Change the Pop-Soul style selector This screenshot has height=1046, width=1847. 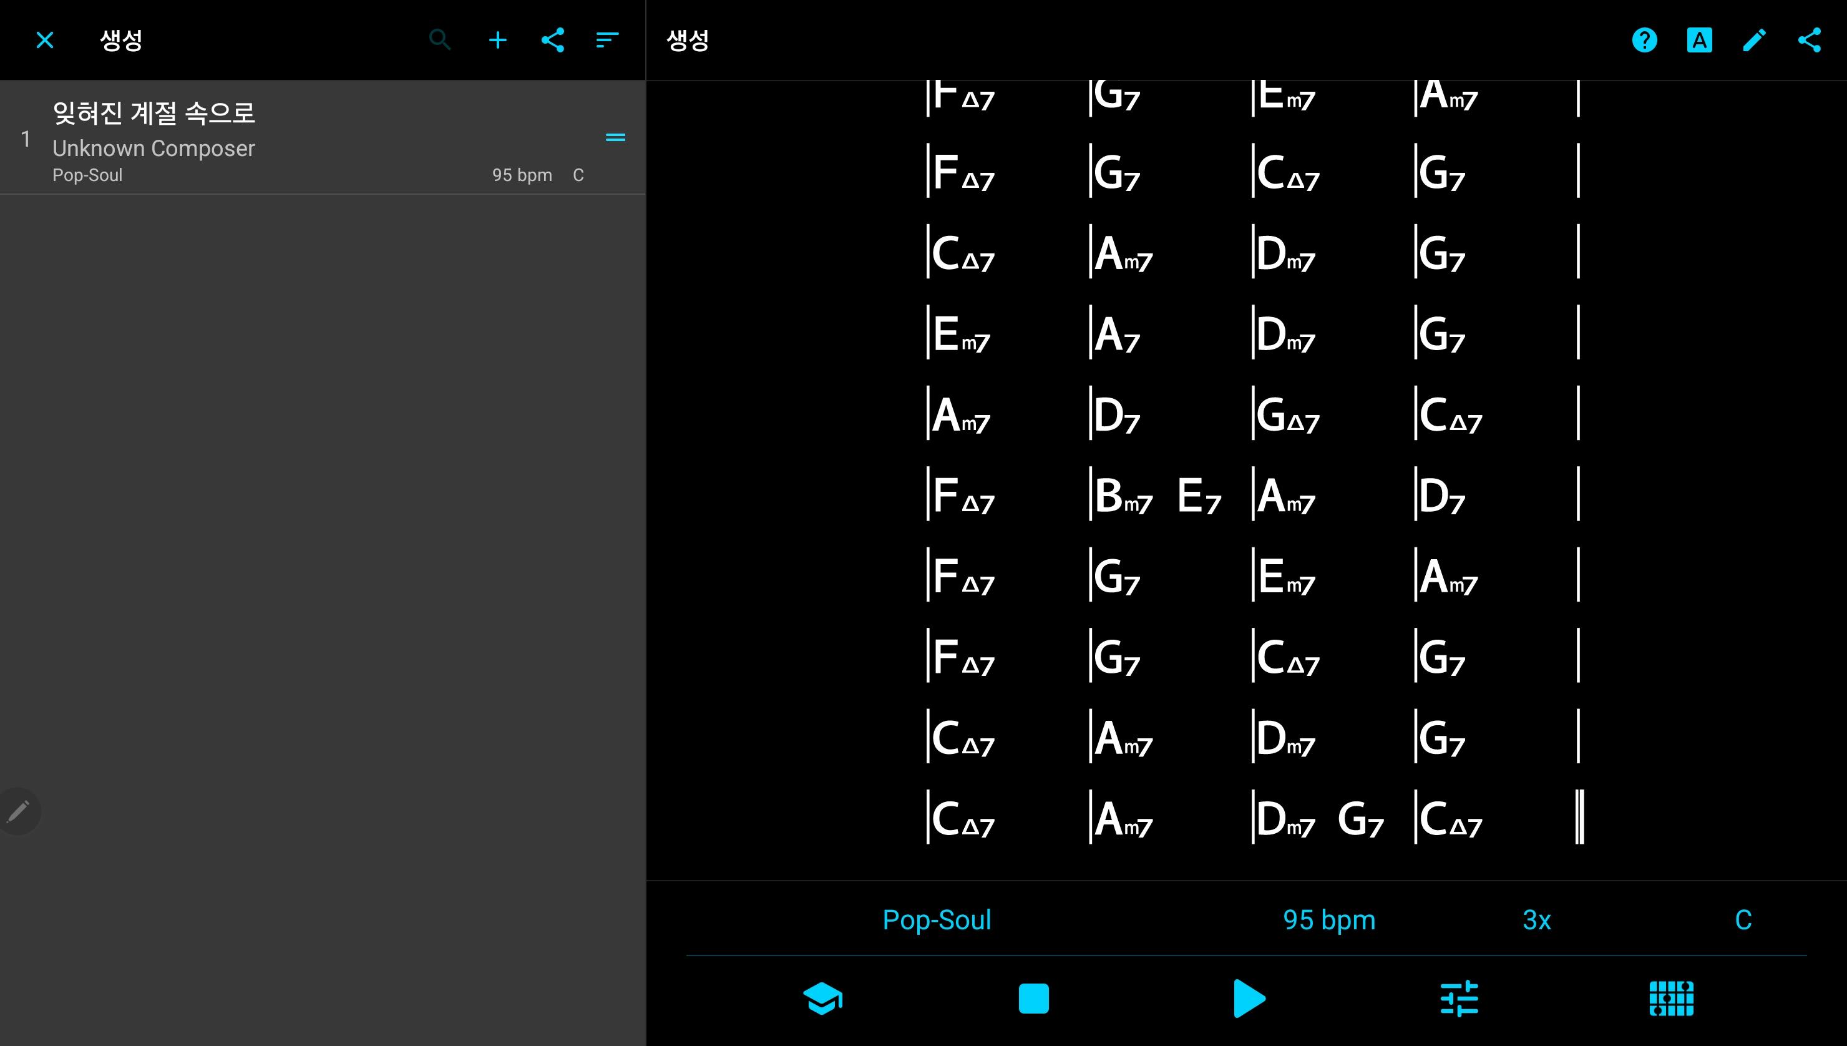point(937,921)
